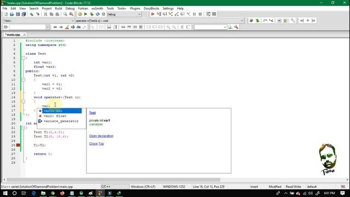
Task: Collapse the main function block at line 21
Action: tap(24, 128)
